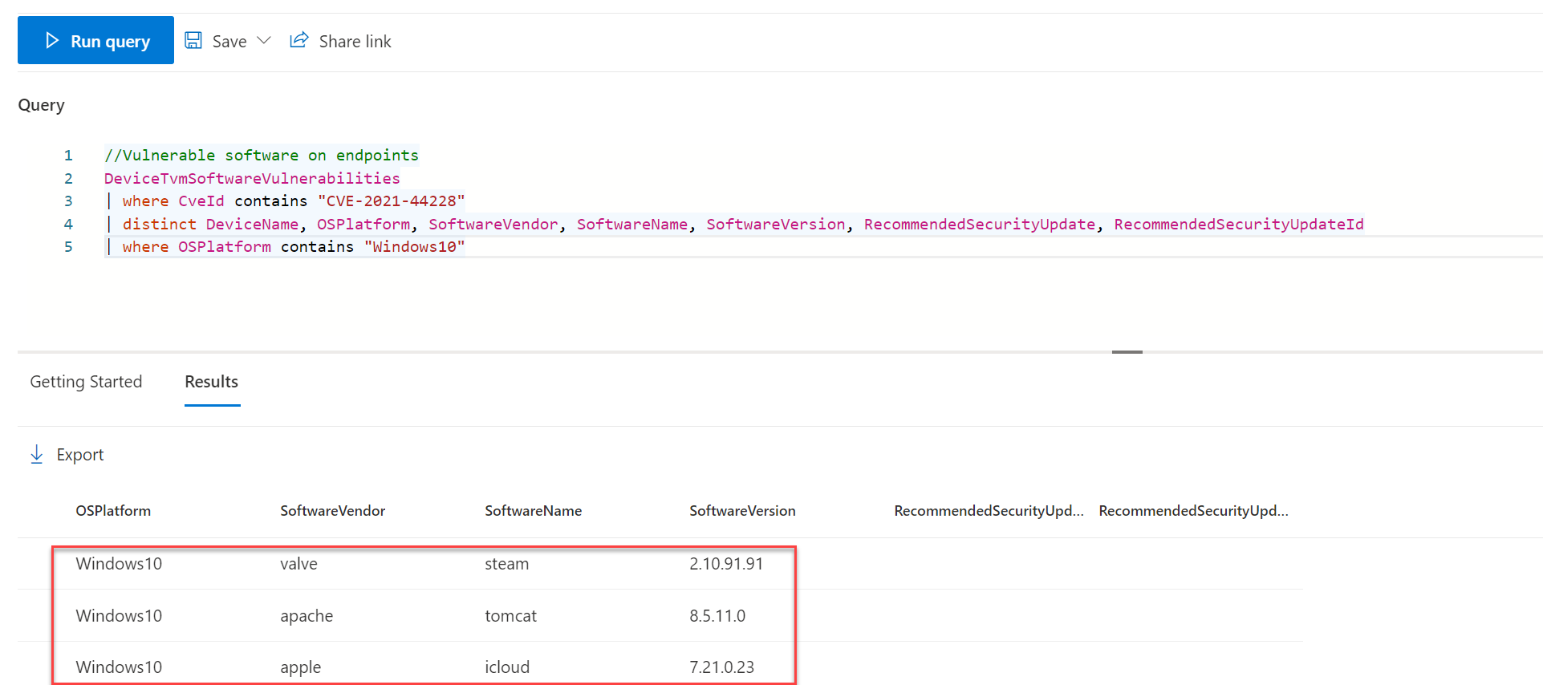The image size is (1543, 685).
Task: Click line number 3 in the editor gutter
Action: (68, 201)
